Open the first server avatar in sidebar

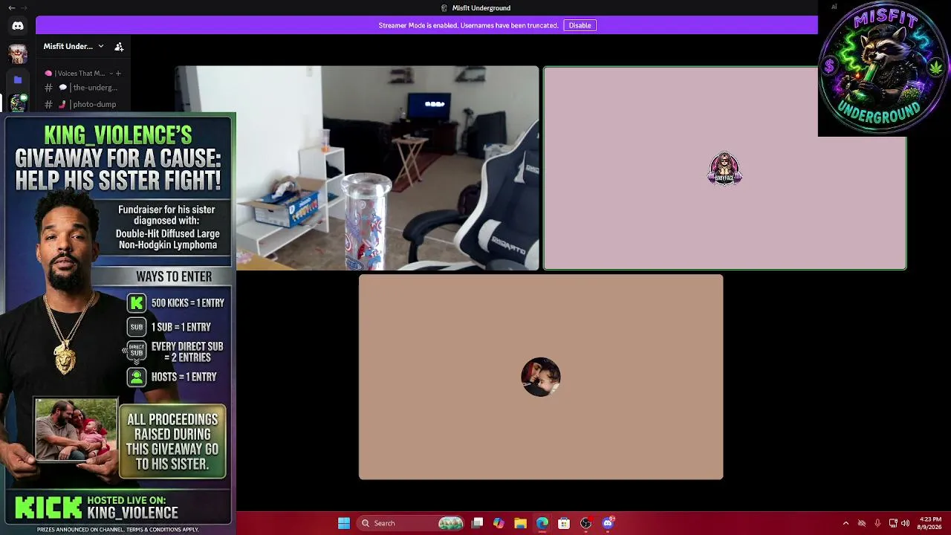coord(18,53)
